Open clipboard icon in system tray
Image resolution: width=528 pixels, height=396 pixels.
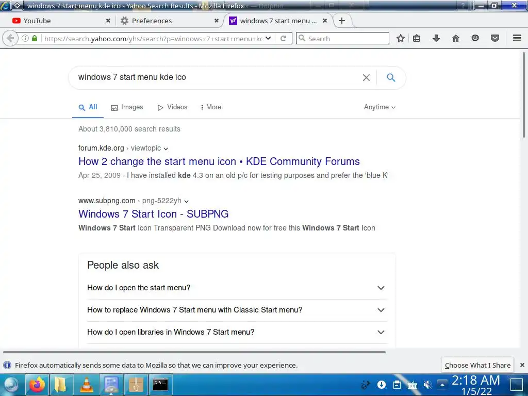point(397,385)
